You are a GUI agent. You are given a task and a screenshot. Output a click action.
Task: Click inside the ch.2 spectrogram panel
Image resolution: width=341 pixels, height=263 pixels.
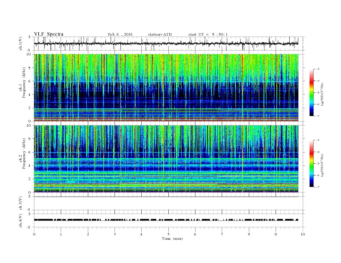166,159
